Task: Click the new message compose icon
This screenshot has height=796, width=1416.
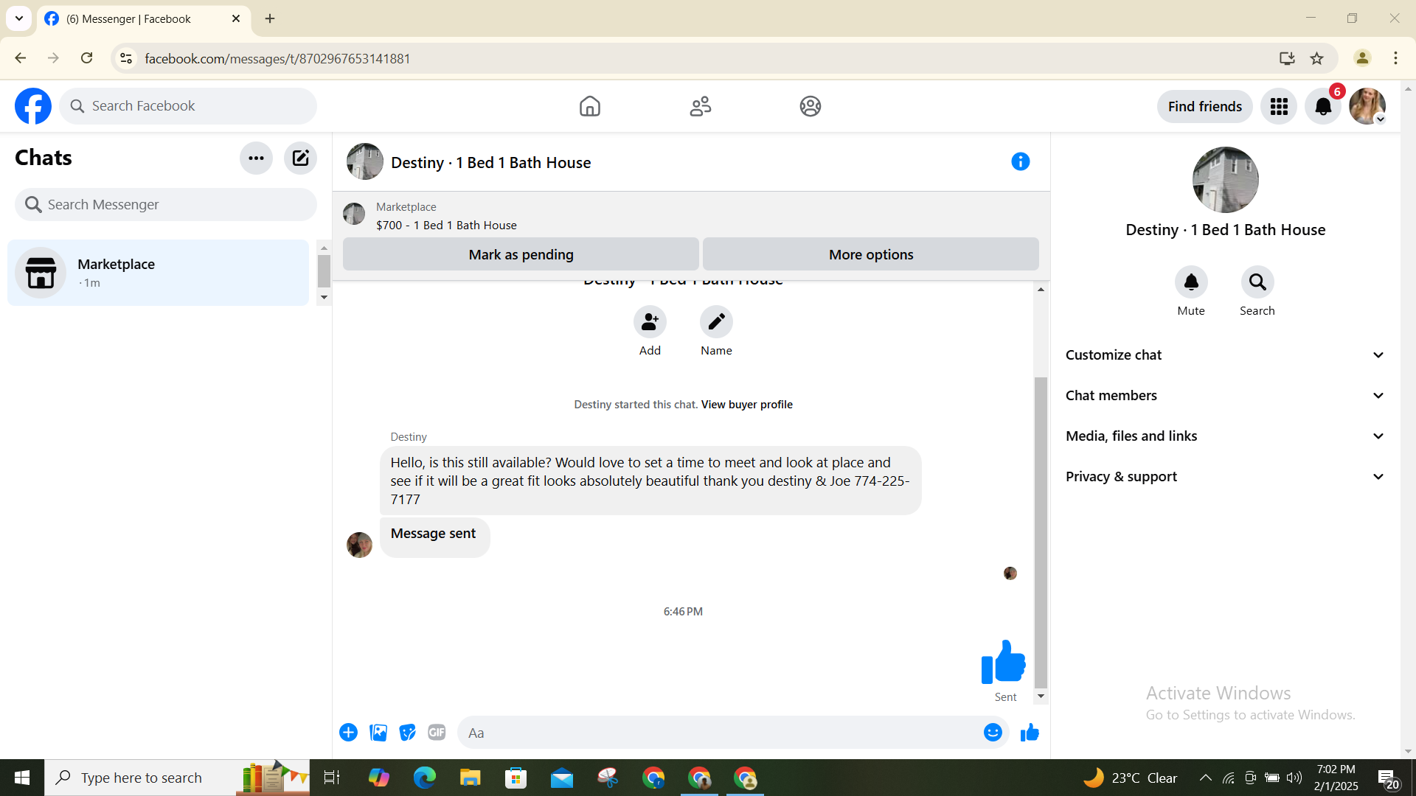Action: point(300,158)
